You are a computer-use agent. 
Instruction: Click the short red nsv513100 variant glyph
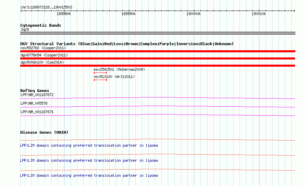tap(100, 80)
